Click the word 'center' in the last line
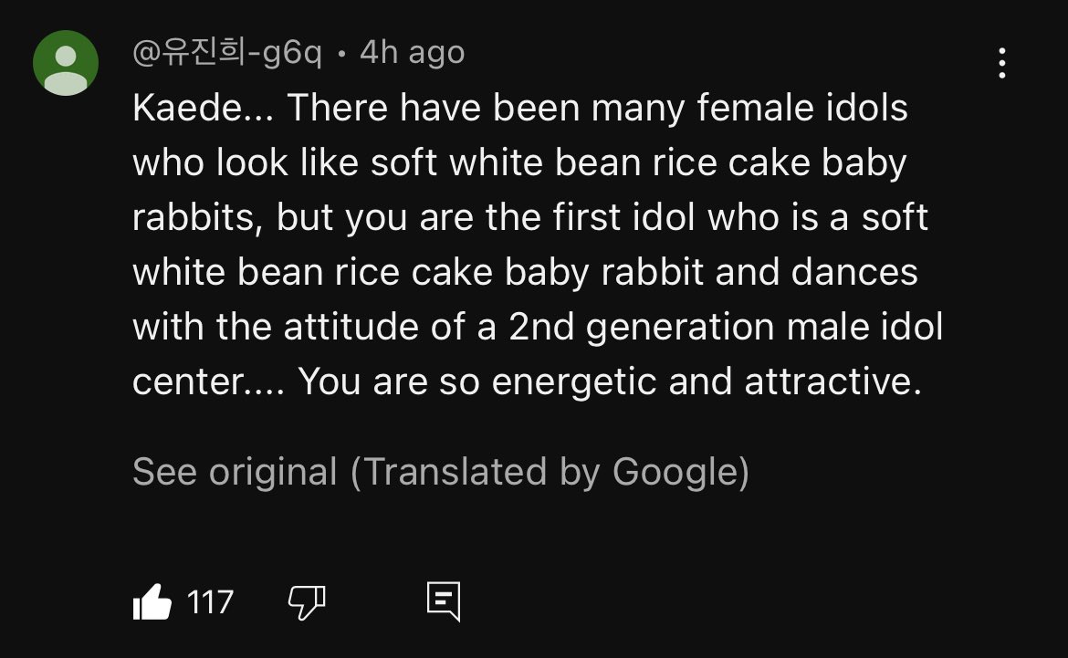 click(187, 381)
